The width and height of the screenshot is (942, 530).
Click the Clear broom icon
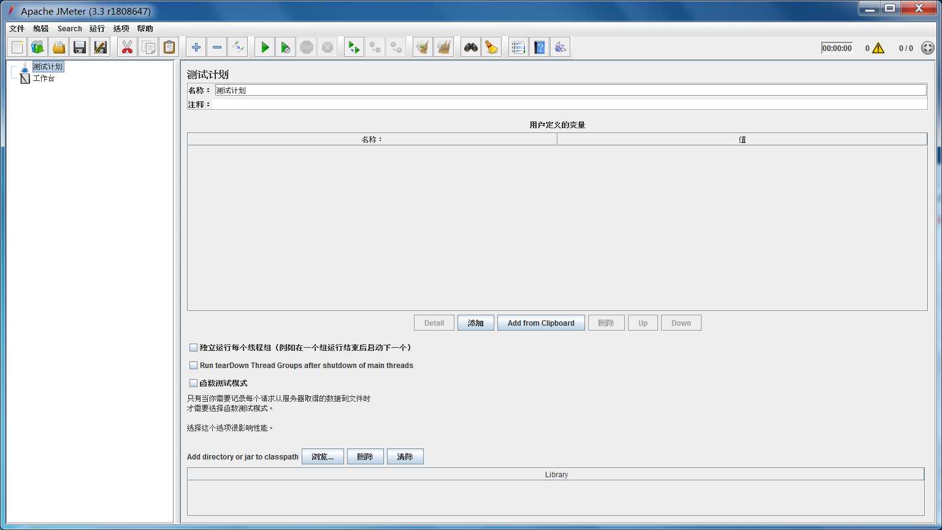click(x=423, y=47)
